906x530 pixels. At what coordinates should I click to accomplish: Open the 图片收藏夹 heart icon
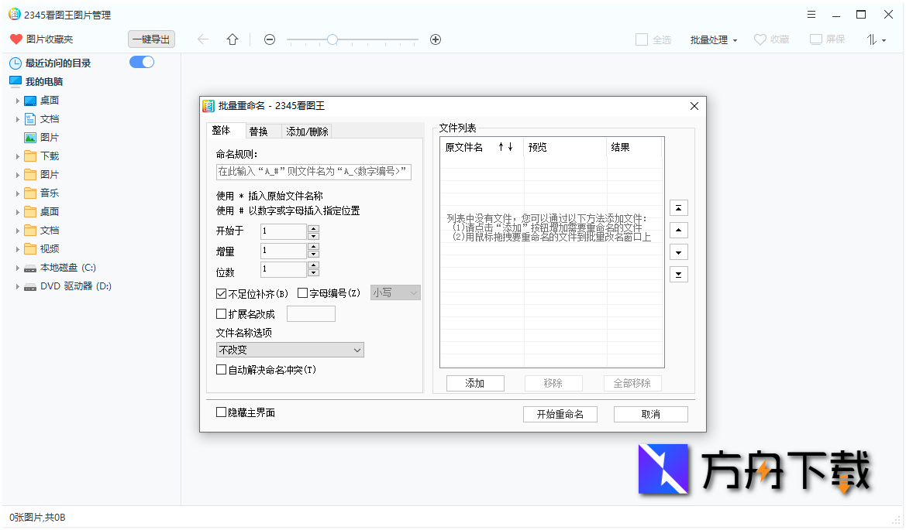point(15,39)
